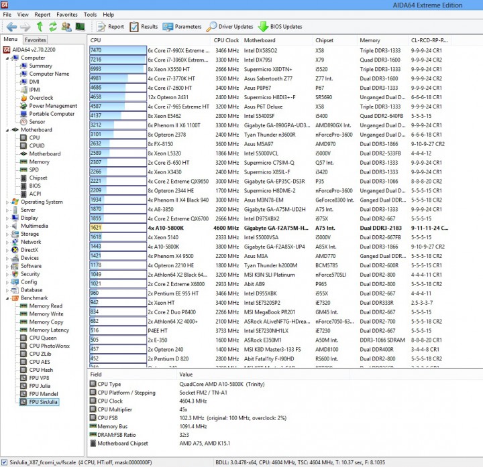This screenshot has width=483, height=467.
Task: Select the ACPI icon in the tree
Action: 23,194
